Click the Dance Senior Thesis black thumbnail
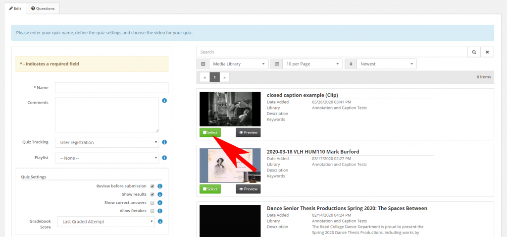Screen dimensions: 507x237 pyautogui.click(x=230, y=221)
